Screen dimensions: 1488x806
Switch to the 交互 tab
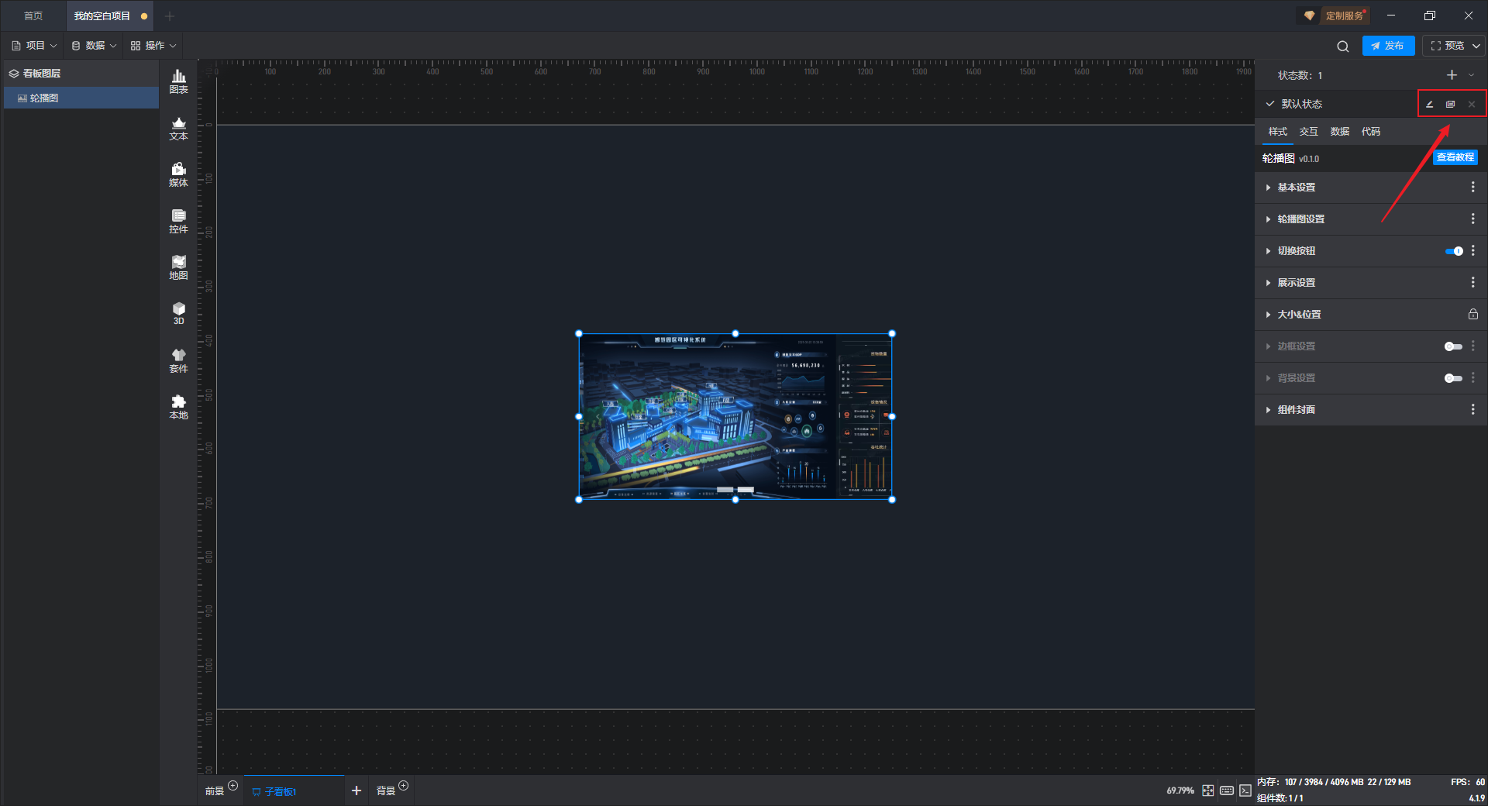1309,132
